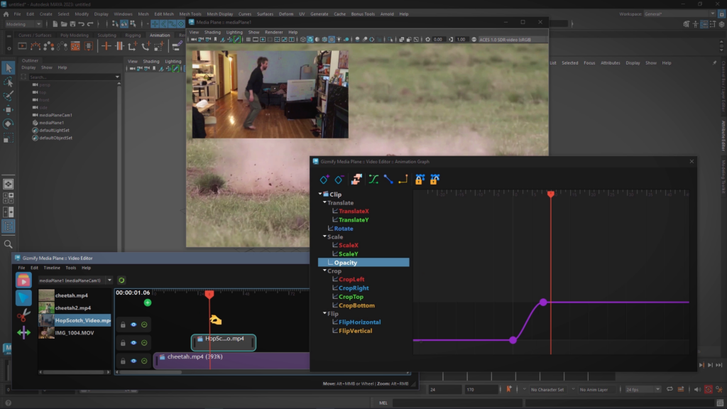
Task: Select the Opacity channel
Action: [x=363, y=263]
